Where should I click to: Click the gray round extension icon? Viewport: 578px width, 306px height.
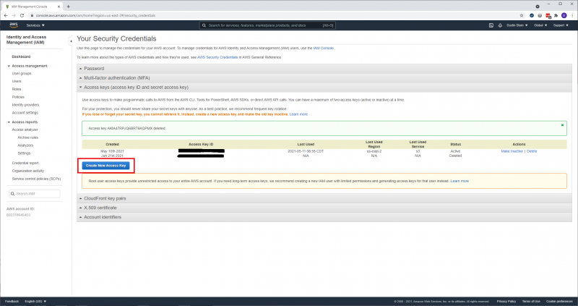click(x=540, y=15)
